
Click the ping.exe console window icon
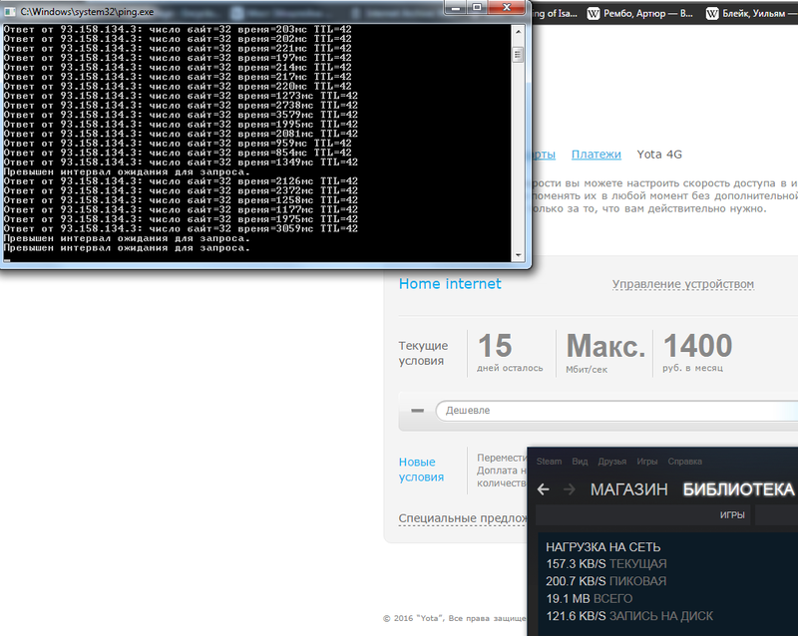pyautogui.click(x=10, y=8)
